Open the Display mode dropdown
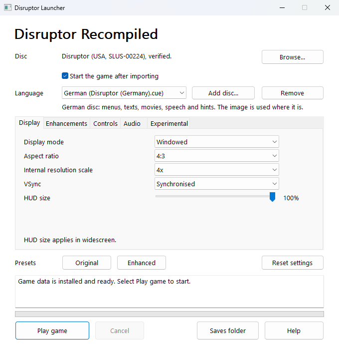 click(x=216, y=142)
